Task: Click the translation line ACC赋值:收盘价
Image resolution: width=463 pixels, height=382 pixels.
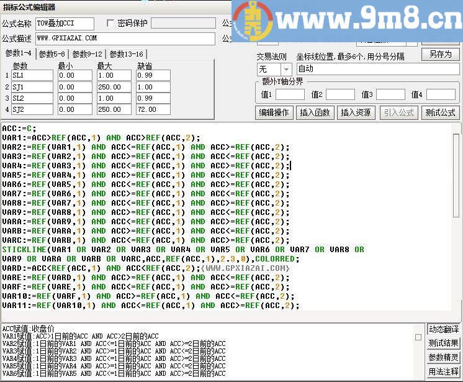Action: (x=29, y=329)
